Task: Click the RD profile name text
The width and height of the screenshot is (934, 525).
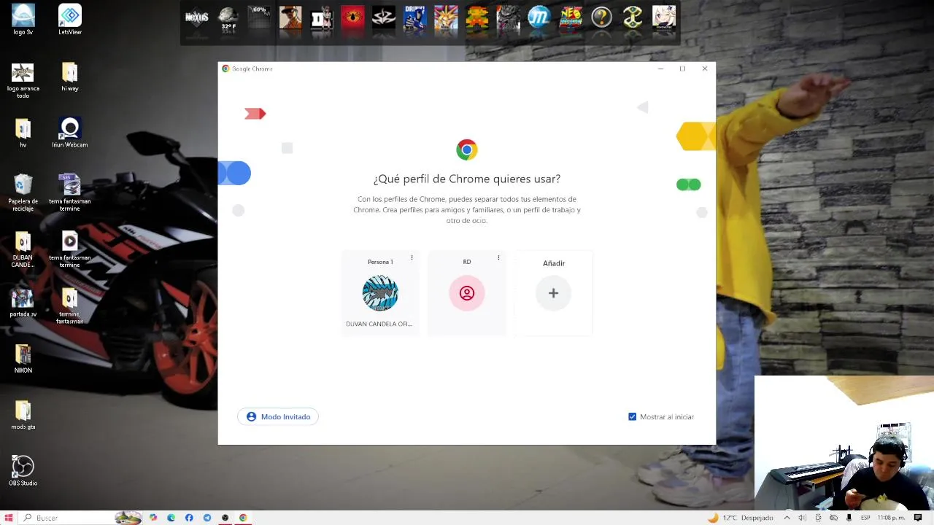Action: coord(467,262)
